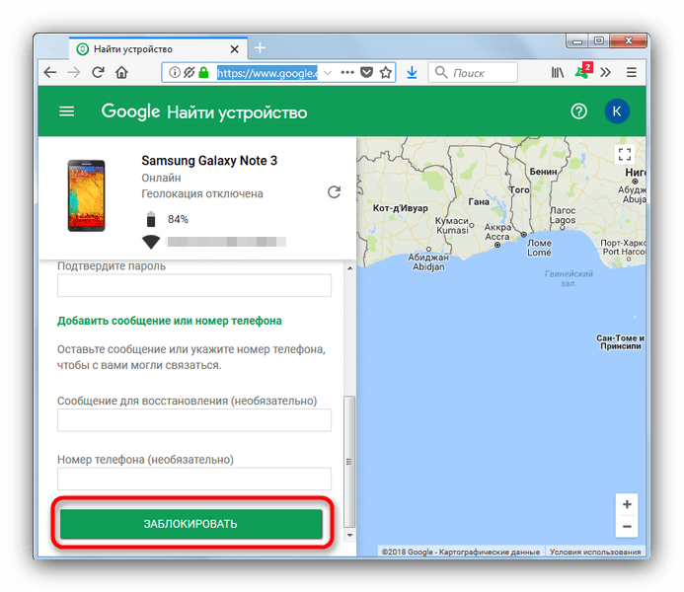Click the extension icon with badge 2

[x=583, y=71]
